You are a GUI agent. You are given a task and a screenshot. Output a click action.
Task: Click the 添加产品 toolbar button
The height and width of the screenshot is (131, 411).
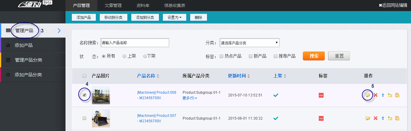pos(84,17)
